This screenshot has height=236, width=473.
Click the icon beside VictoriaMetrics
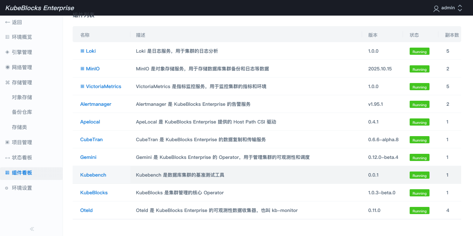(82, 87)
